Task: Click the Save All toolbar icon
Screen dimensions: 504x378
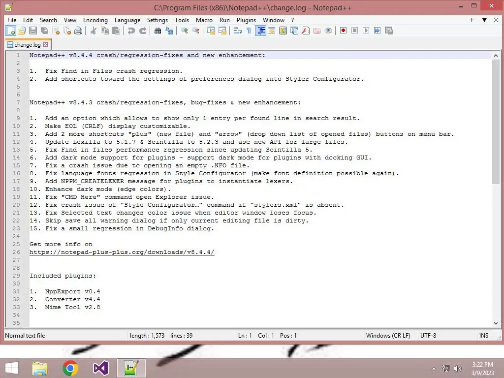Action: click(44, 31)
